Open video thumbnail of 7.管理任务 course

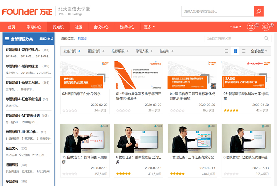coord(192,138)
